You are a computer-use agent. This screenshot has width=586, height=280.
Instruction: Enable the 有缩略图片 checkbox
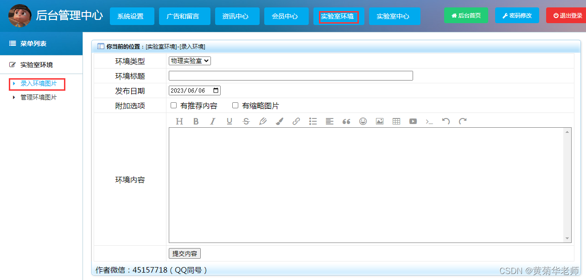pyautogui.click(x=235, y=106)
